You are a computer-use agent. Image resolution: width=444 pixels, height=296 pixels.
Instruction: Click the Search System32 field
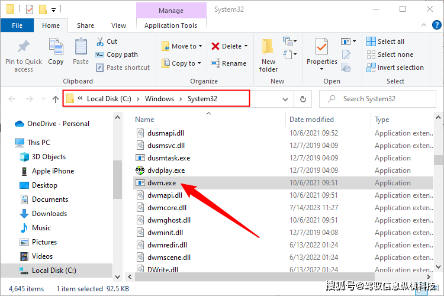click(x=378, y=99)
